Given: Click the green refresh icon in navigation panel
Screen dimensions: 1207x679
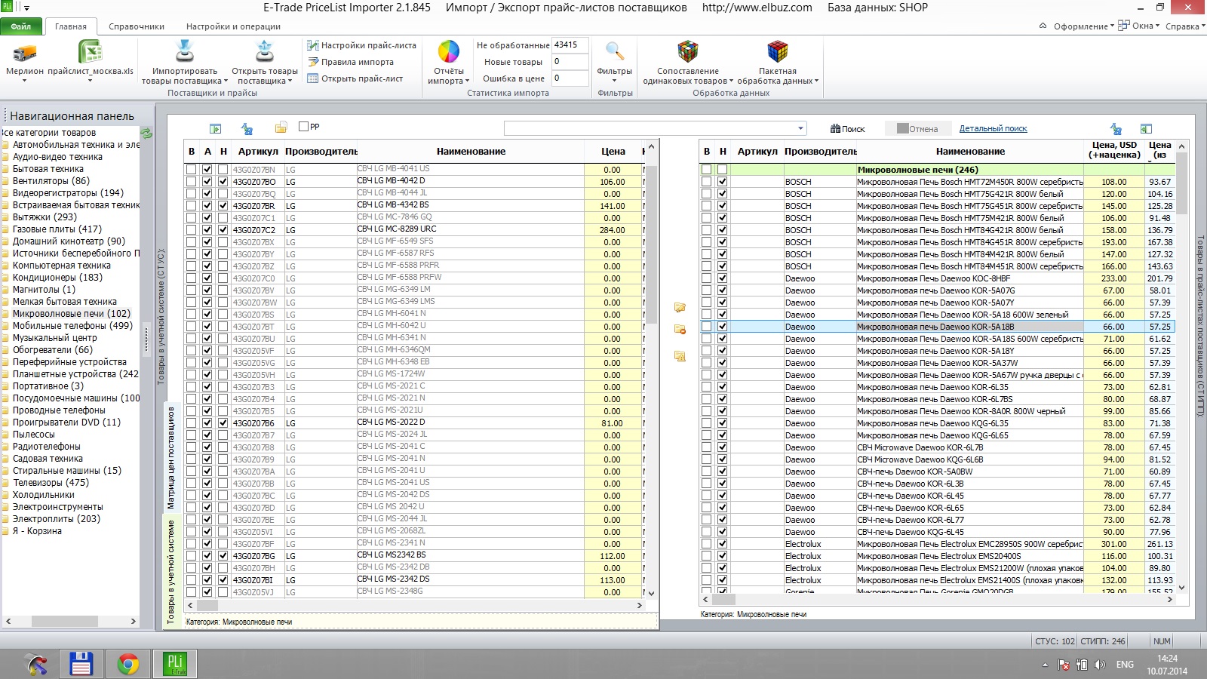Looking at the screenshot, I should (146, 133).
